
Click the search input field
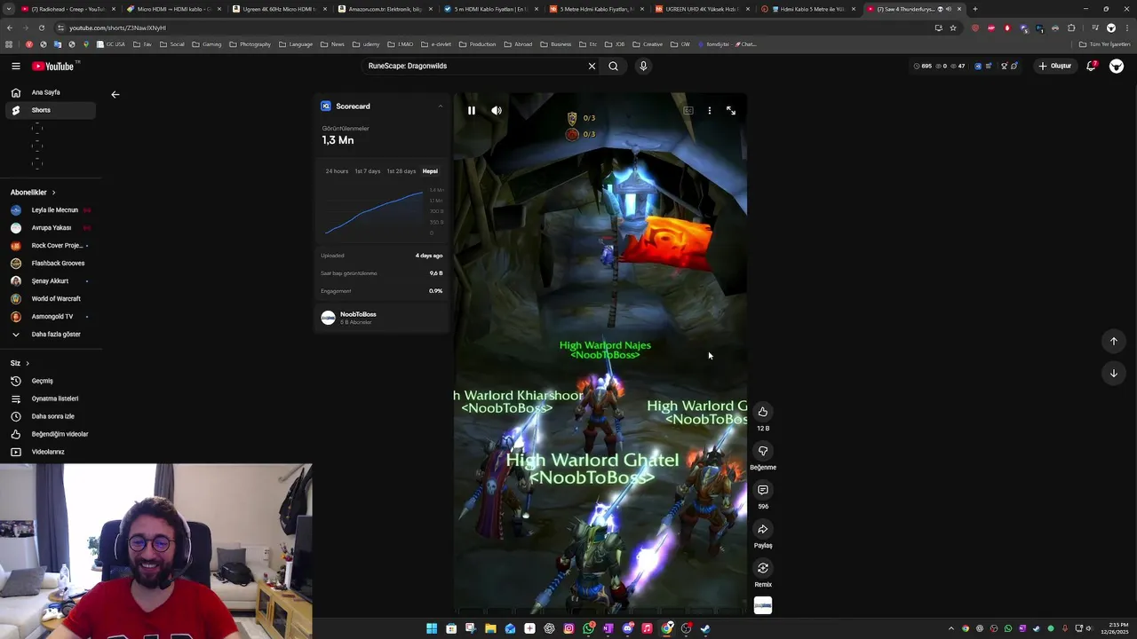pos(475,66)
